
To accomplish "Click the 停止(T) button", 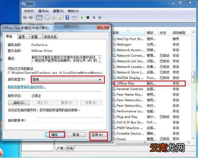I will pyautogui.click(x=43, y=103).
